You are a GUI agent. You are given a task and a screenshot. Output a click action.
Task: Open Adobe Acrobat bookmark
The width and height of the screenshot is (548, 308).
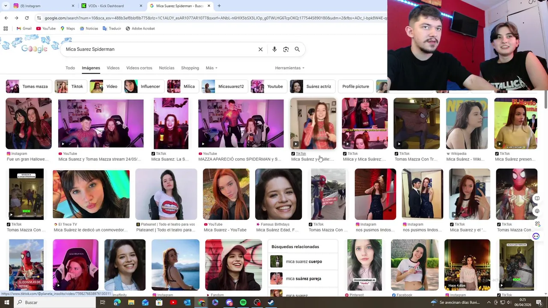140,29
